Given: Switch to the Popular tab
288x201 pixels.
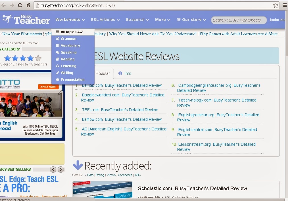Looking at the screenshot, I should [103, 73].
